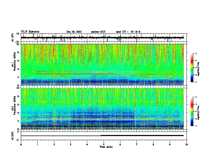Click the ch.3 voltage trace line
Screen dimensions: 210x162
pyautogui.click(x=102, y=136)
